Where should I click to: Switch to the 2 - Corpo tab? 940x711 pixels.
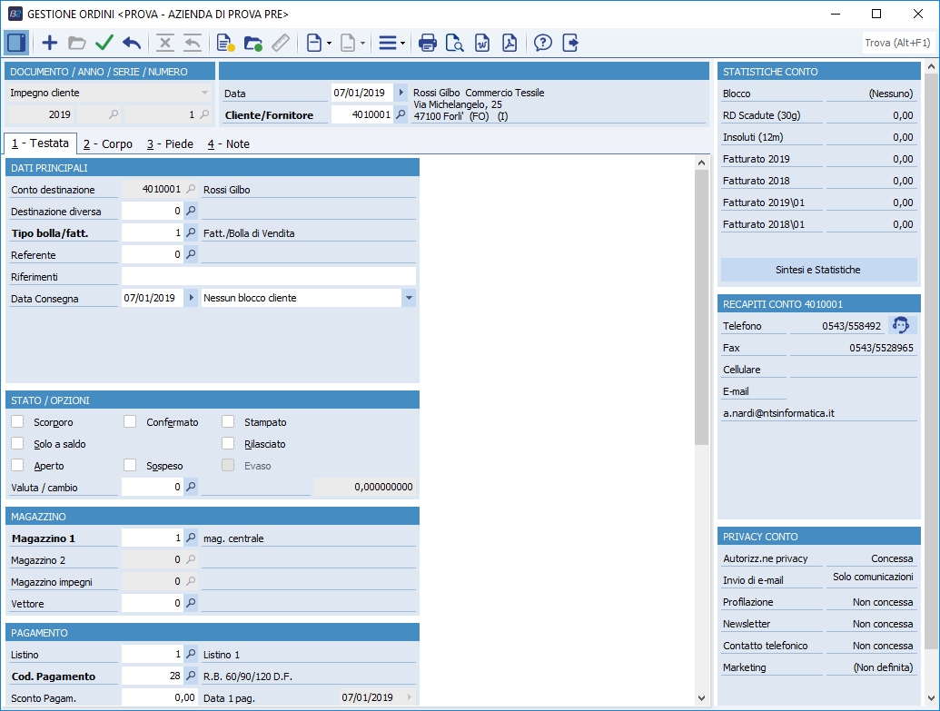click(x=107, y=143)
